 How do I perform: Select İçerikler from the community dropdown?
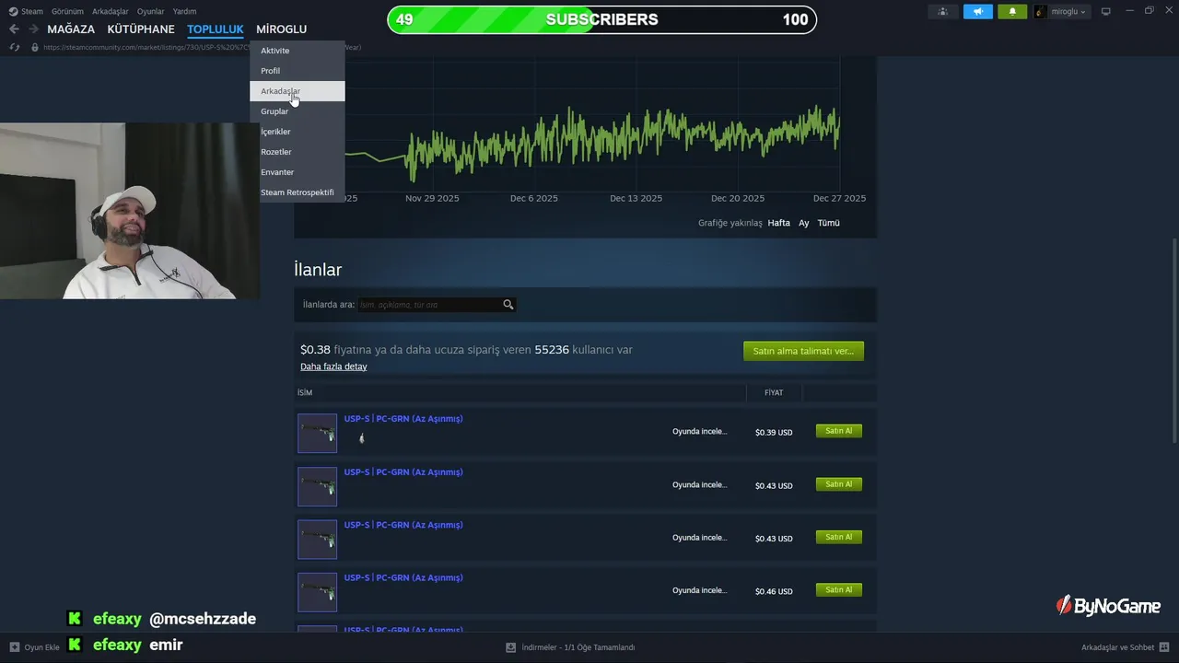point(297,132)
